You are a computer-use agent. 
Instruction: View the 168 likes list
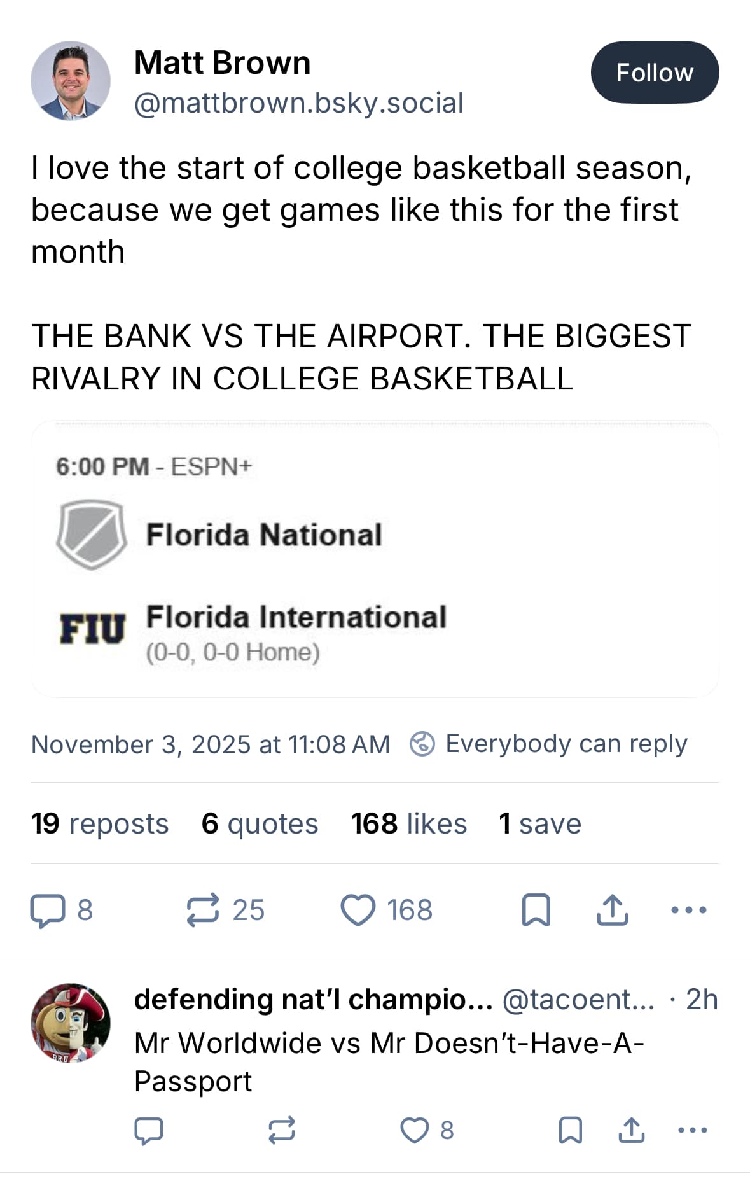409,823
